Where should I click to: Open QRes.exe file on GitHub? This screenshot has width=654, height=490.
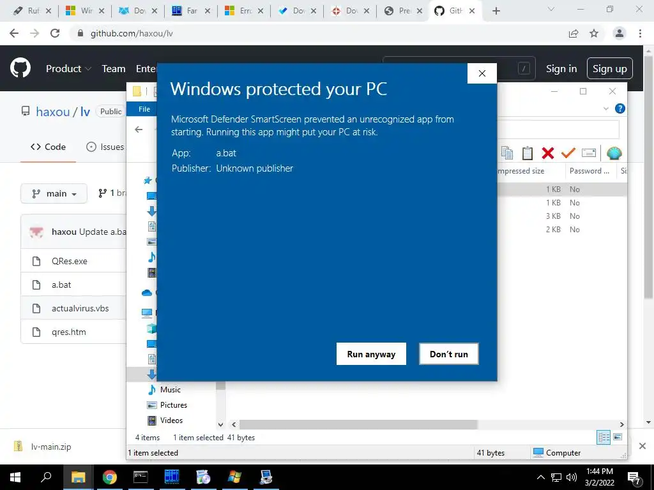tap(69, 261)
